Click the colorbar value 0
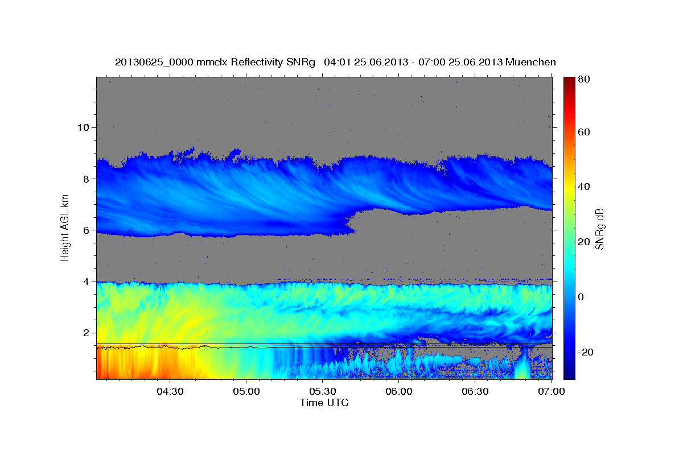 click(x=581, y=297)
